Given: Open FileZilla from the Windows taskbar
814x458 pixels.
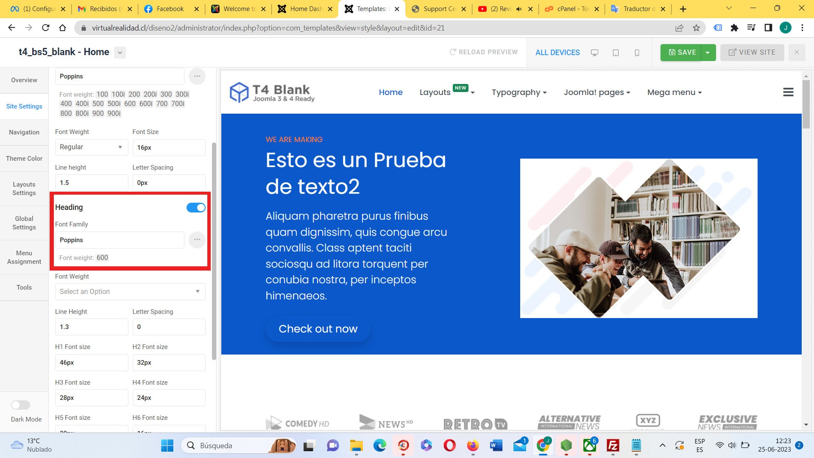Looking at the screenshot, I should 613,446.
